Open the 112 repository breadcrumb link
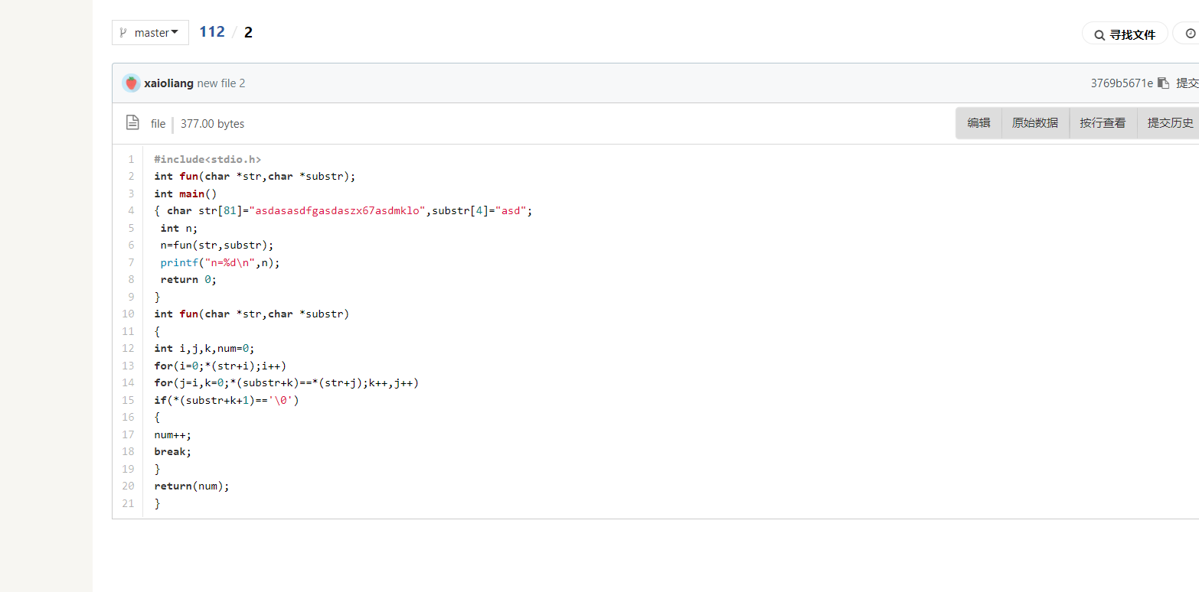1199x592 pixels. tap(212, 32)
